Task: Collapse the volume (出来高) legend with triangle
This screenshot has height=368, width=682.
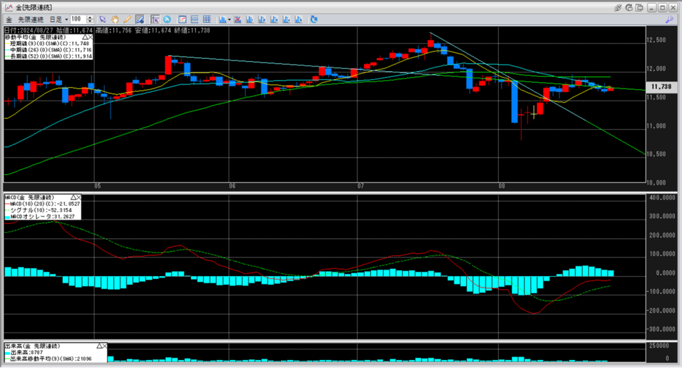Action: [99, 347]
